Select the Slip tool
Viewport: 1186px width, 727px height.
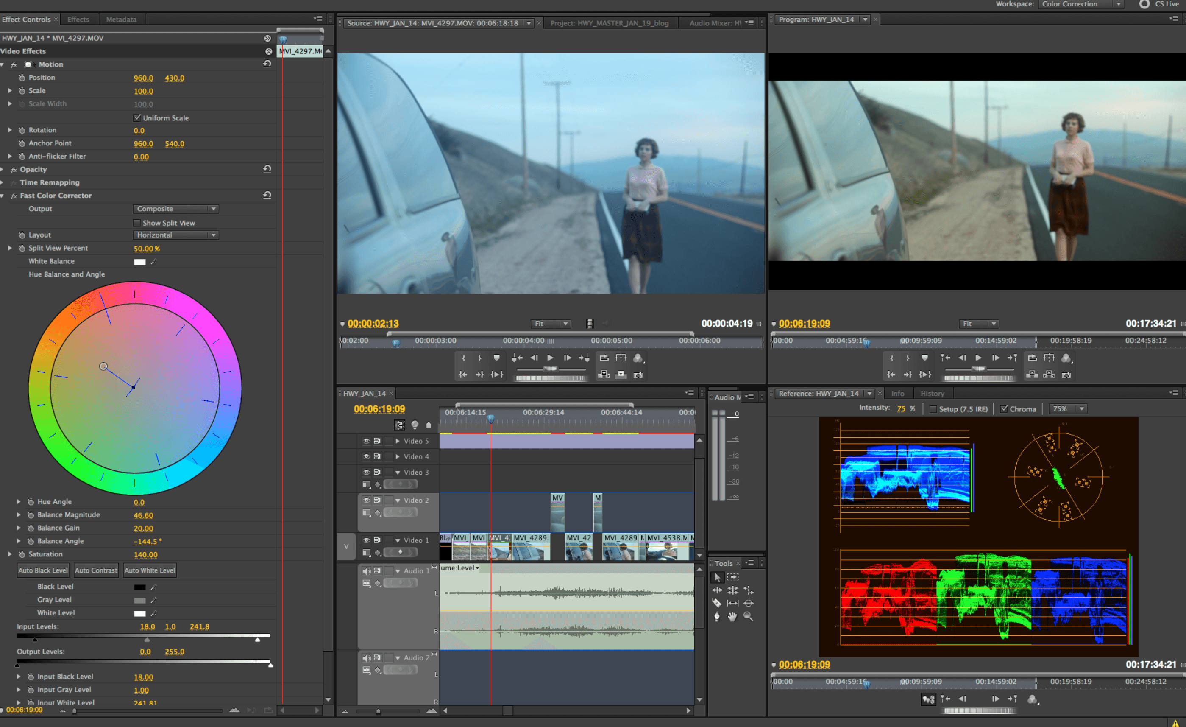[732, 603]
